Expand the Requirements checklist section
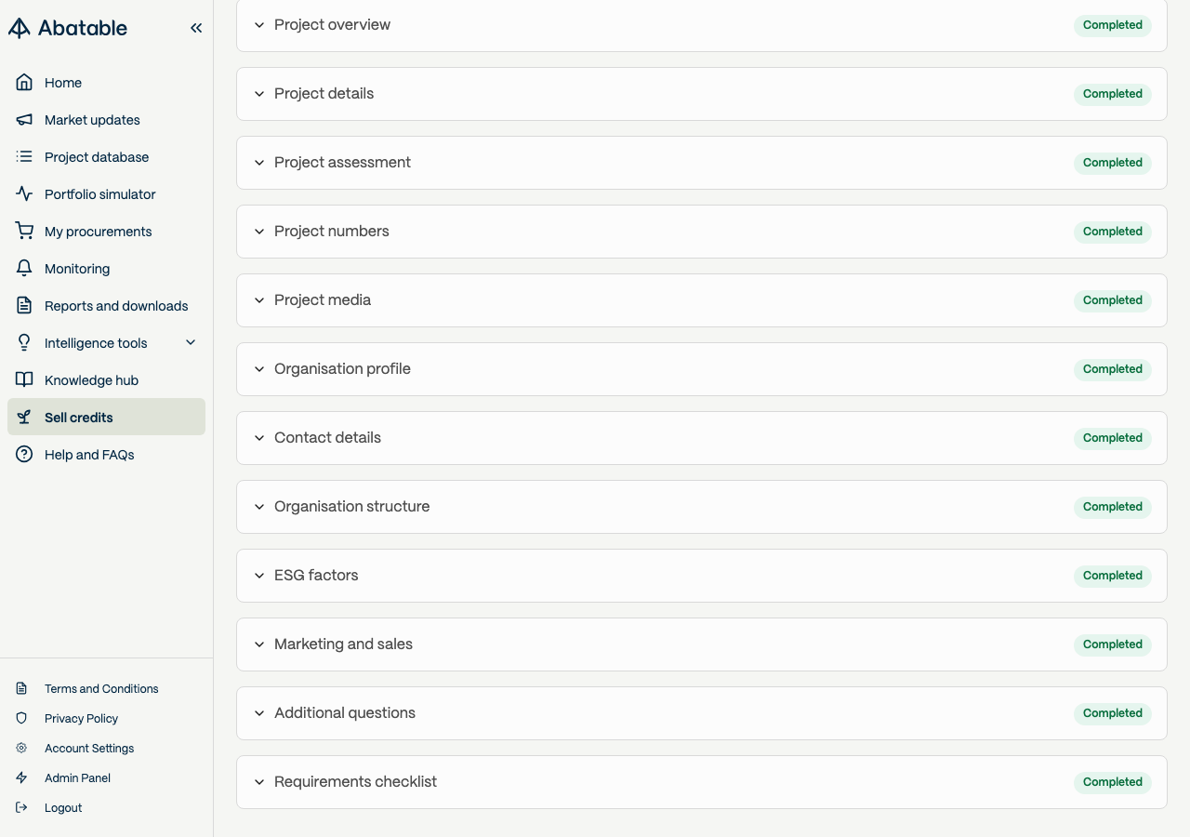Screen dimensions: 1190x837 tap(702, 782)
